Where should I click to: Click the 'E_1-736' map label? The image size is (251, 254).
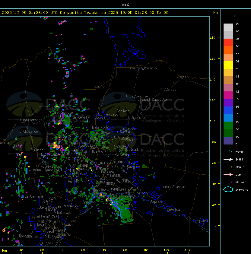(170, 89)
